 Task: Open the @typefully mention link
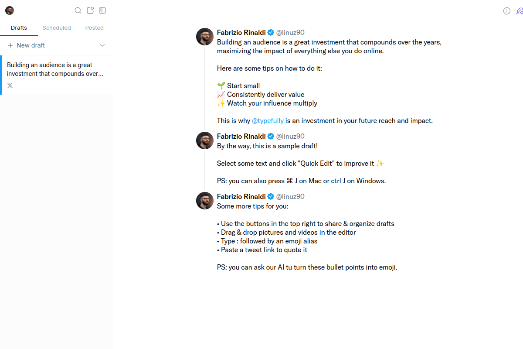click(268, 120)
